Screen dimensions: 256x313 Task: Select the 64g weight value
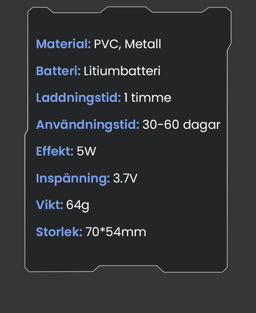click(78, 205)
